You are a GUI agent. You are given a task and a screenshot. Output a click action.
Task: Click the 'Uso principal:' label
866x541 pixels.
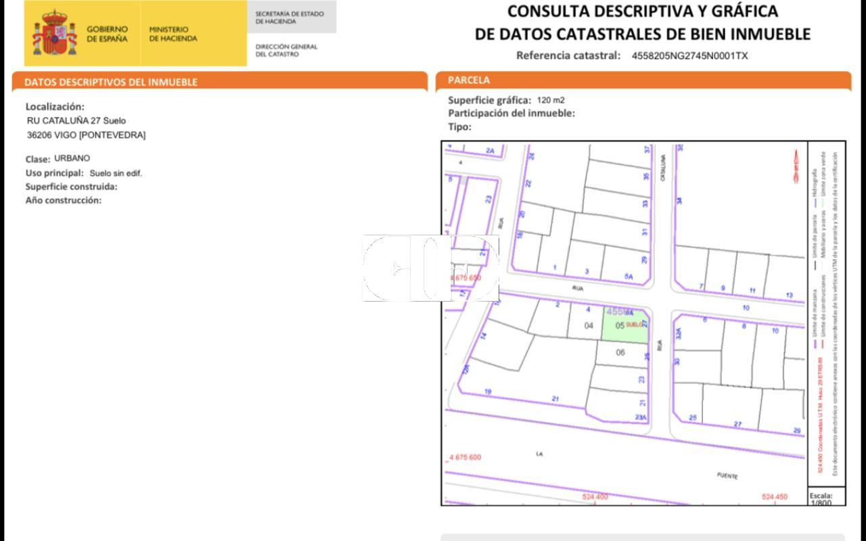(54, 173)
